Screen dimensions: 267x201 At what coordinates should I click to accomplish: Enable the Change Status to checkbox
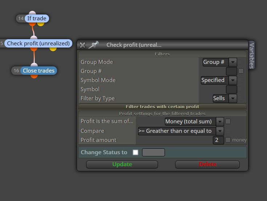pyautogui.click(x=135, y=152)
